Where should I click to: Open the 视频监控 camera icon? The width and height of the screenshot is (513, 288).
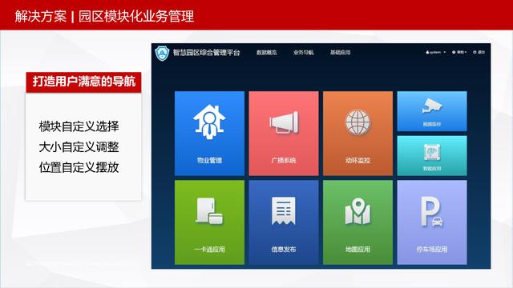click(x=432, y=106)
